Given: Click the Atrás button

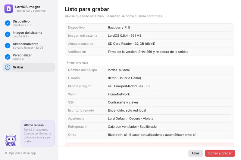Looking at the screenshot, I should [195, 153].
